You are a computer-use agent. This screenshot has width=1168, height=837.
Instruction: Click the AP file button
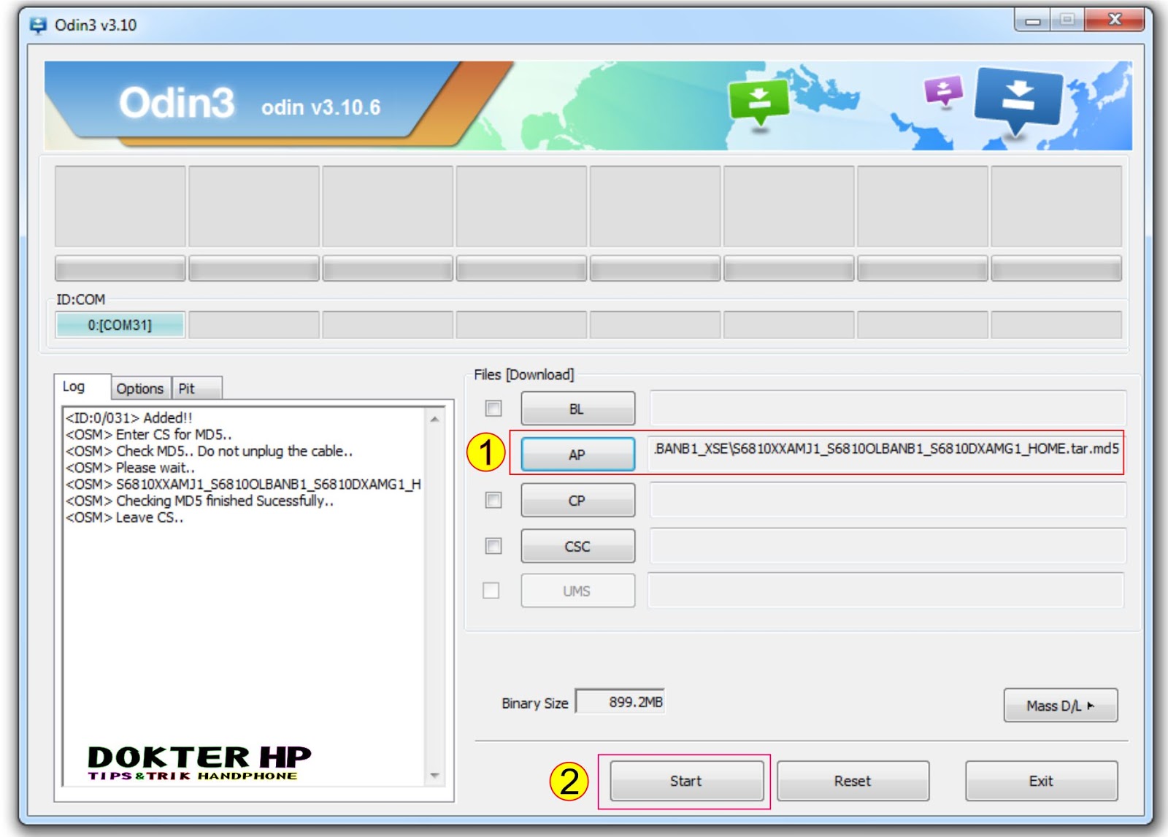[x=577, y=455]
